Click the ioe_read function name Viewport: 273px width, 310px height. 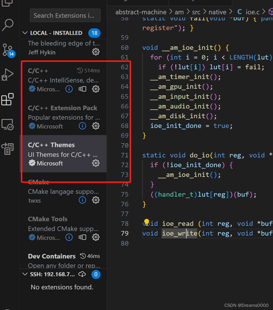point(178,224)
